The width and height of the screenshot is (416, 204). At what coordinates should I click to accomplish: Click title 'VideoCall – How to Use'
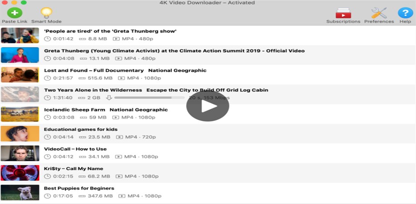click(x=75, y=149)
